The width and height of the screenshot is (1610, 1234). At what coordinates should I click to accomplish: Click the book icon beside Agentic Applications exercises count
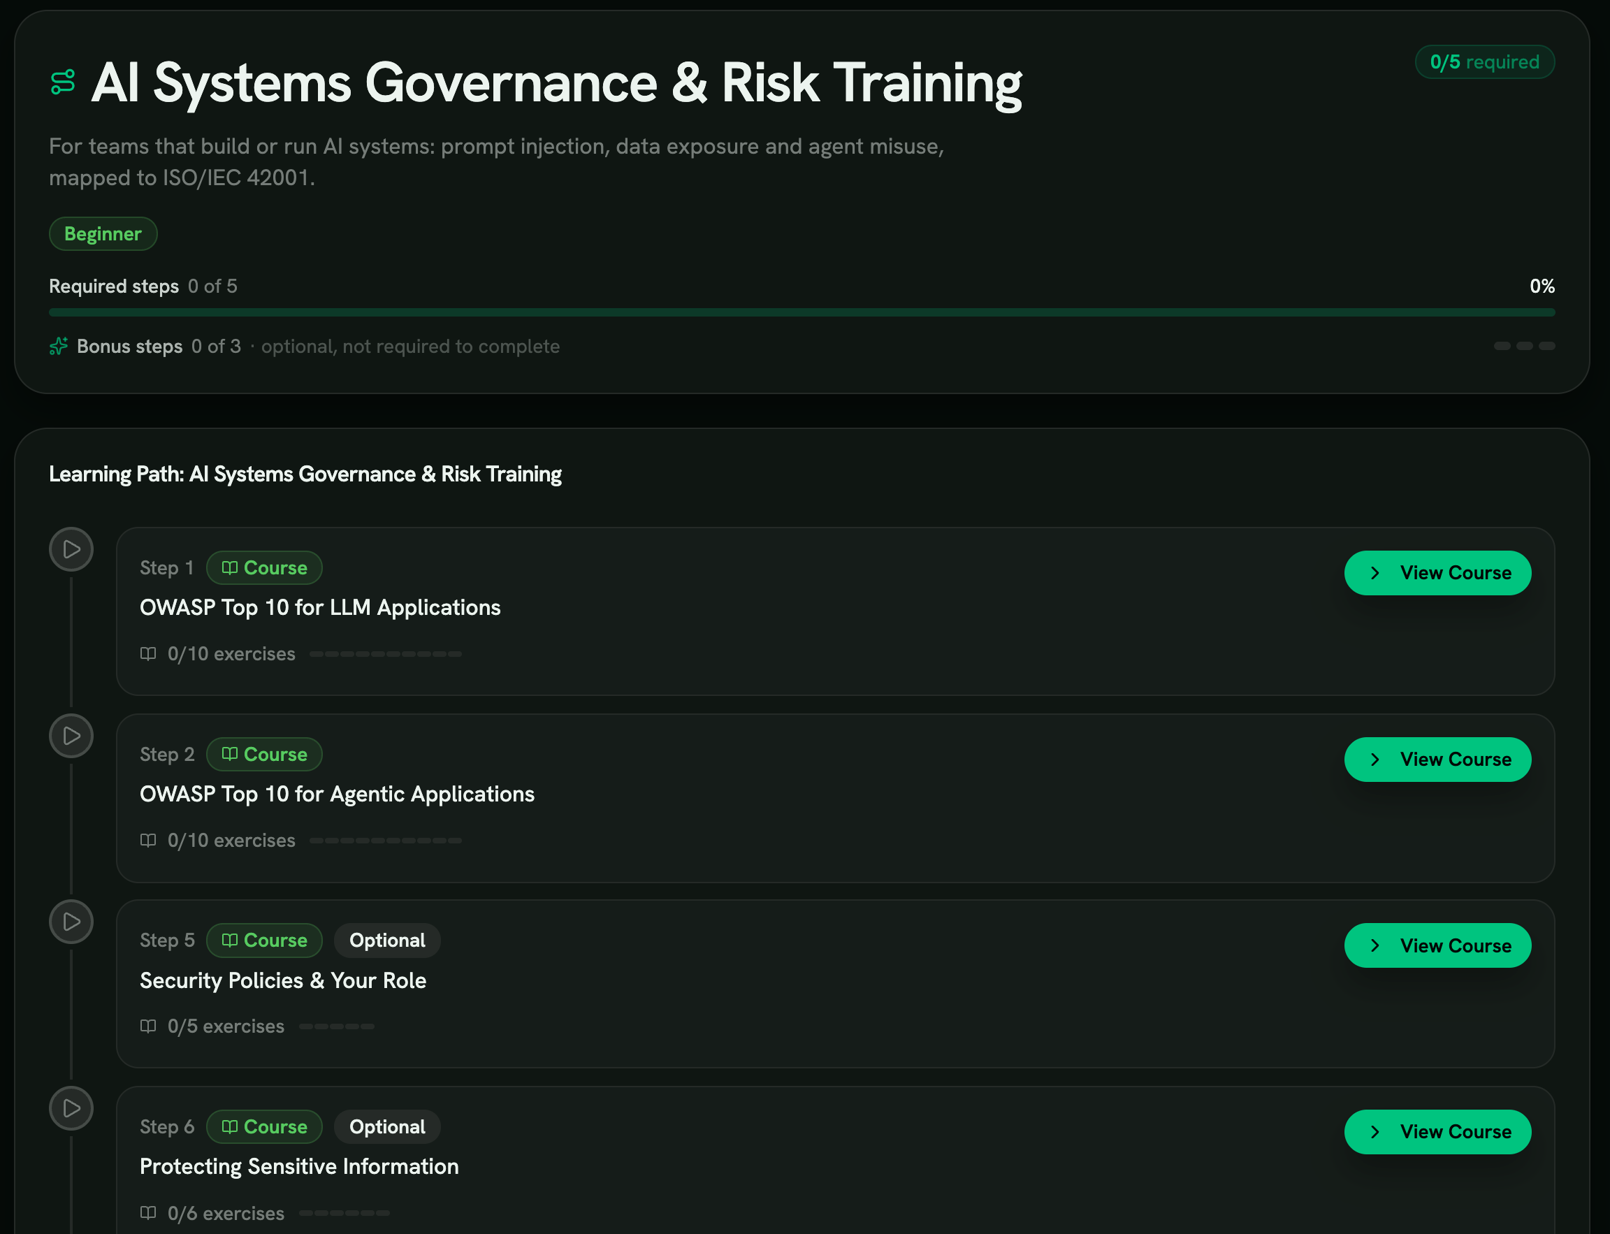(x=148, y=841)
